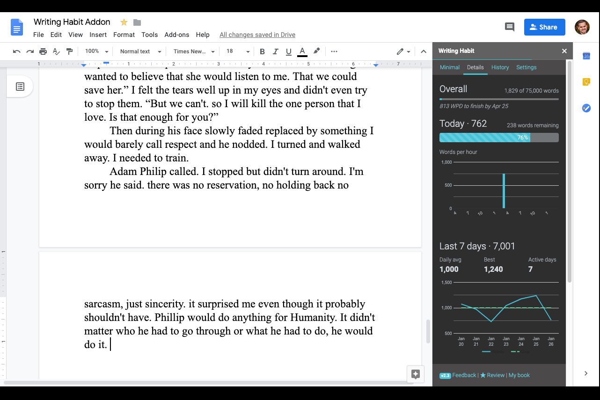The image size is (600, 400).
Task: Open the Insert menu
Action: [98, 35]
